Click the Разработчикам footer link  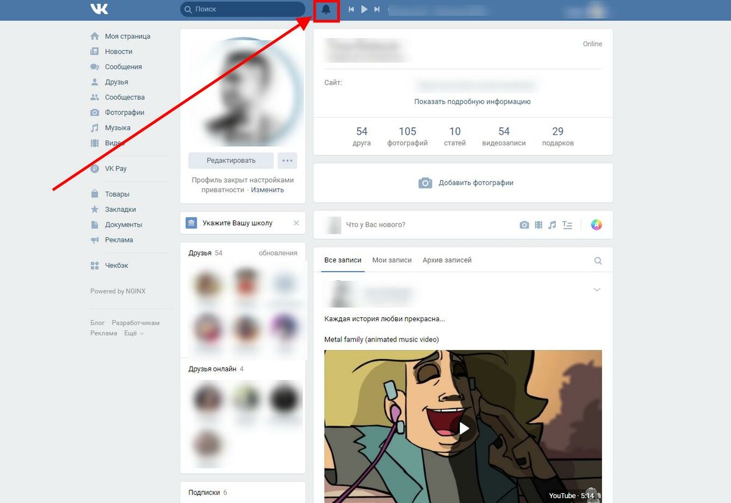pos(135,323)
